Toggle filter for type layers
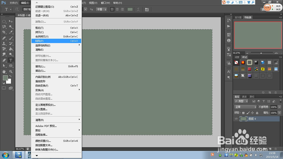283x159 pixels. pyautogui.click(x=264, y=101)
